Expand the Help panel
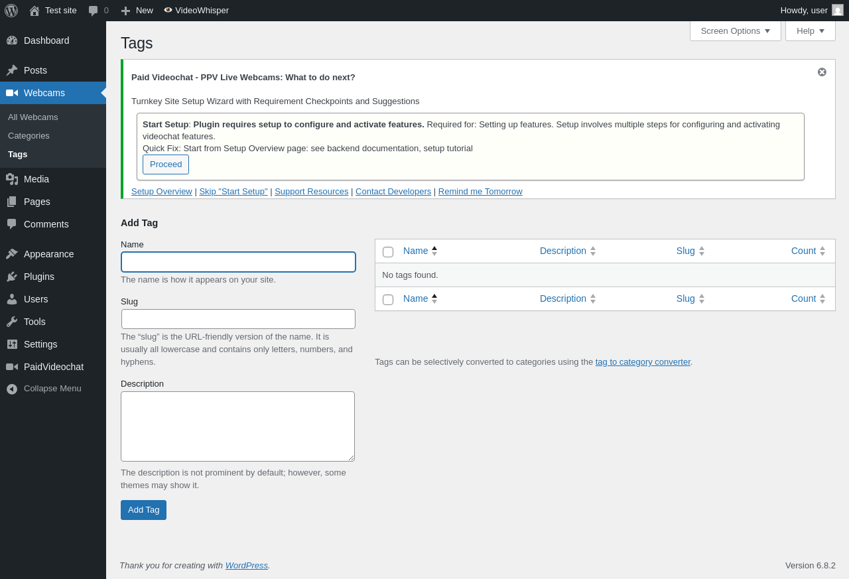849x579 pixels. click(811, 31)
